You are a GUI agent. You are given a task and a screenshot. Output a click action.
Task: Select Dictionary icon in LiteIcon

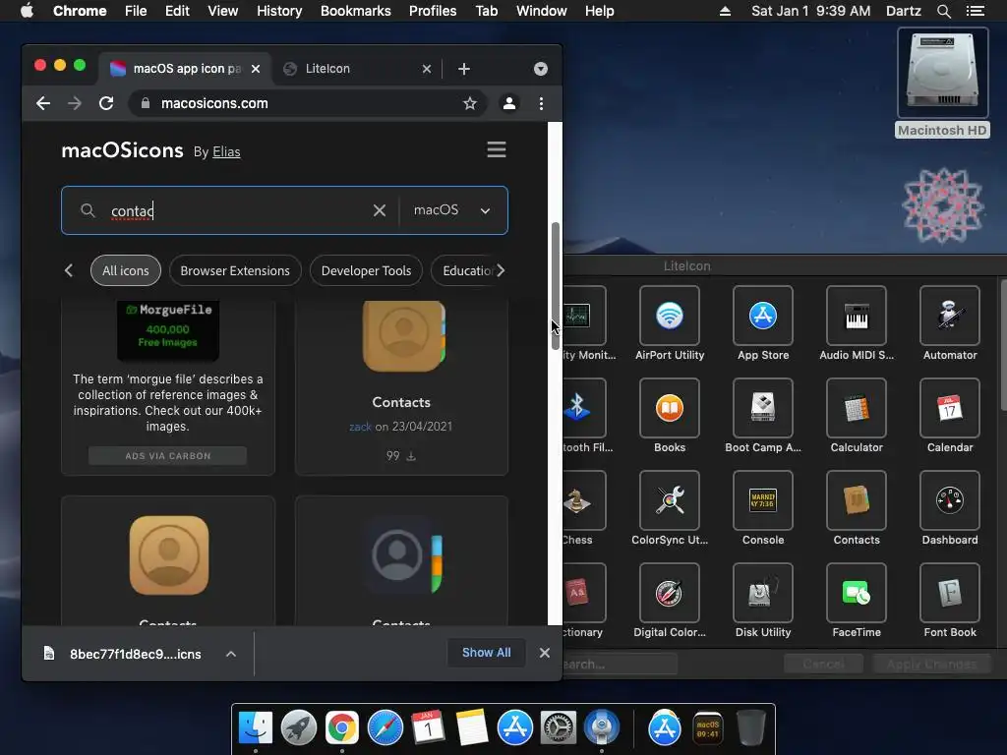[584, 593]
